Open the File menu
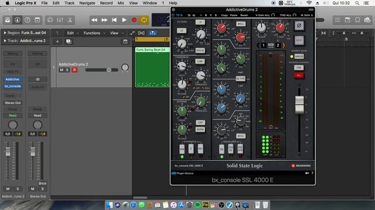Viewport: 375px width, 210px height. [x=45, y=3]
